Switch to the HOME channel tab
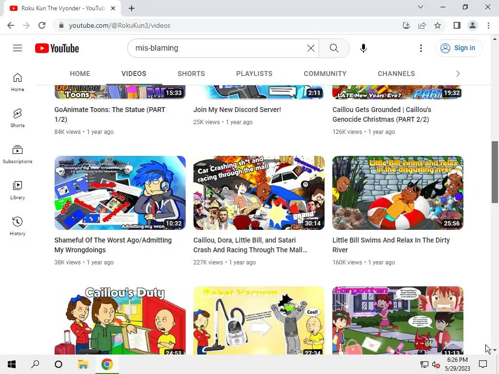The height and width of the screenshot is (374, 499). [x=80, y=74]
